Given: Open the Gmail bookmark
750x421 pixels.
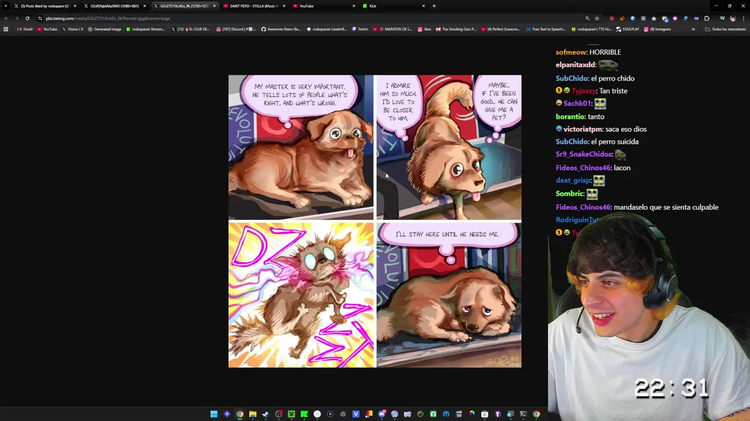Looking at the screenshot, I should click(25, 29).
